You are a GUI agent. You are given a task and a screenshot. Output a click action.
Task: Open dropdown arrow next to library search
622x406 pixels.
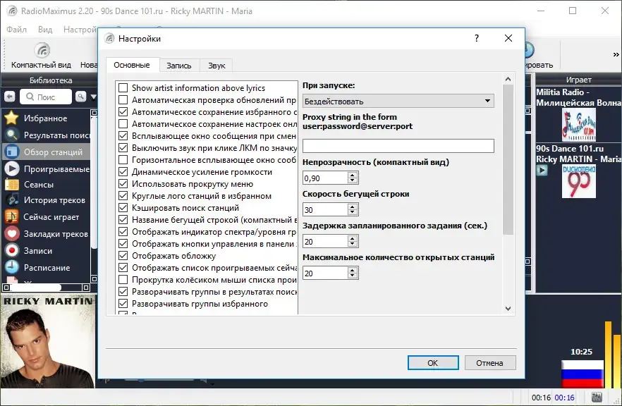click(94, 97)
